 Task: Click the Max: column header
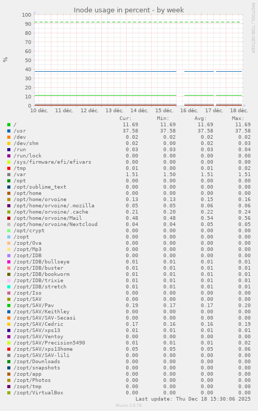point(238,118)
